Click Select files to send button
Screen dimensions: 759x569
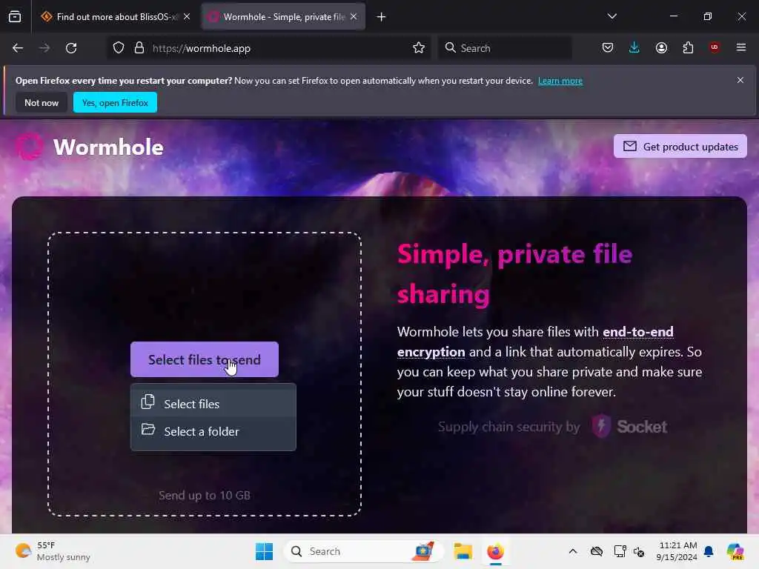click(x=205, y=359)
